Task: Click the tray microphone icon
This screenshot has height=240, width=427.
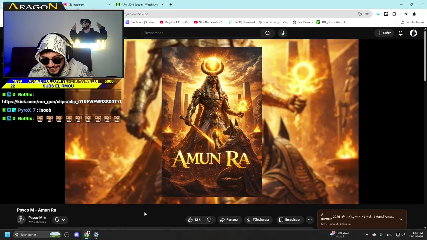Action: point(381,235)
